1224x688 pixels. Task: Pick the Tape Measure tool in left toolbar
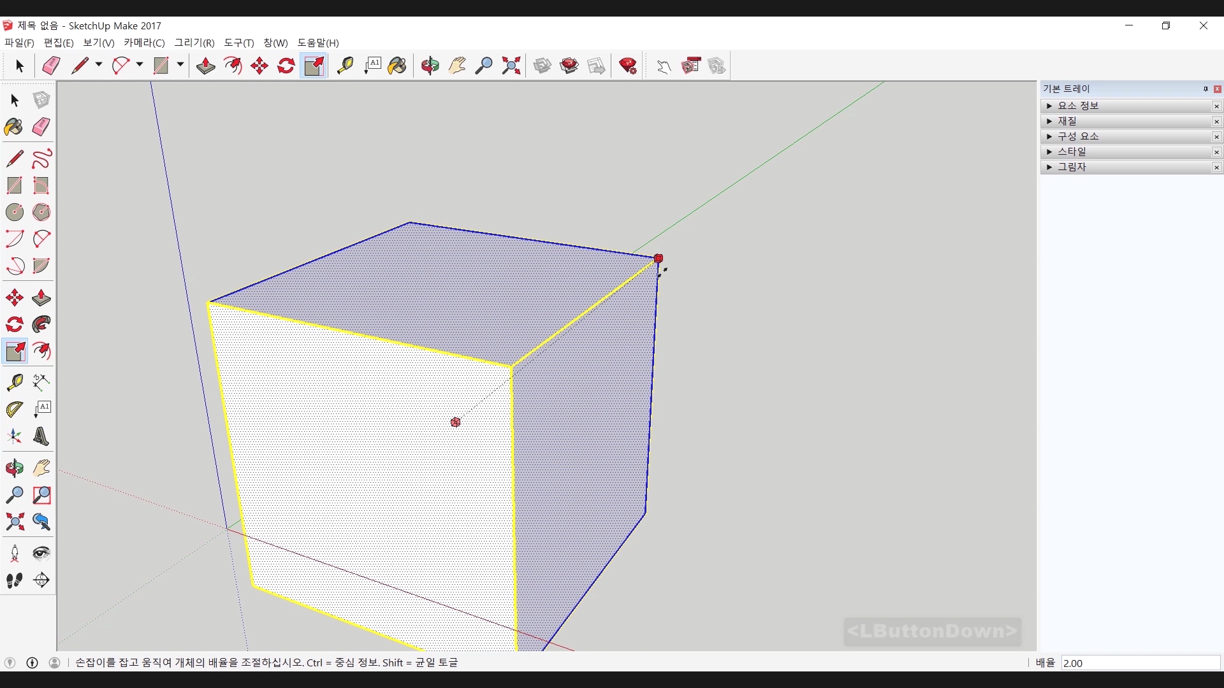[x=14, y=382]
